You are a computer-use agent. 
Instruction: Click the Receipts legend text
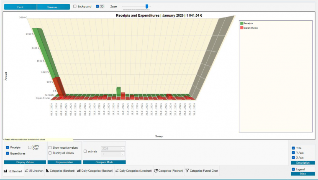click(248, 23)
